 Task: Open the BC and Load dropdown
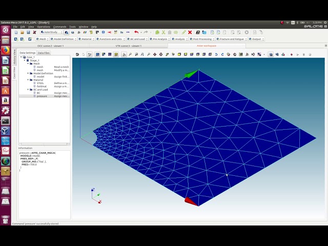(137, 39)
